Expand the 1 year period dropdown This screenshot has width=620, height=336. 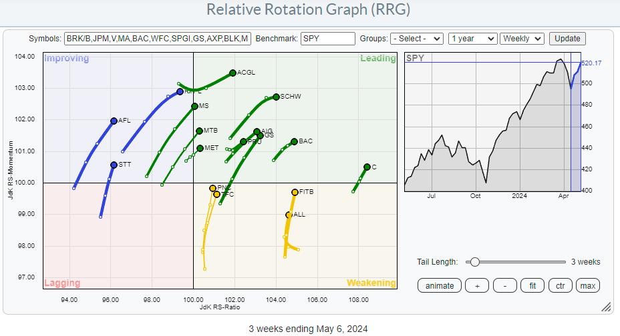[x=472, y=39]
